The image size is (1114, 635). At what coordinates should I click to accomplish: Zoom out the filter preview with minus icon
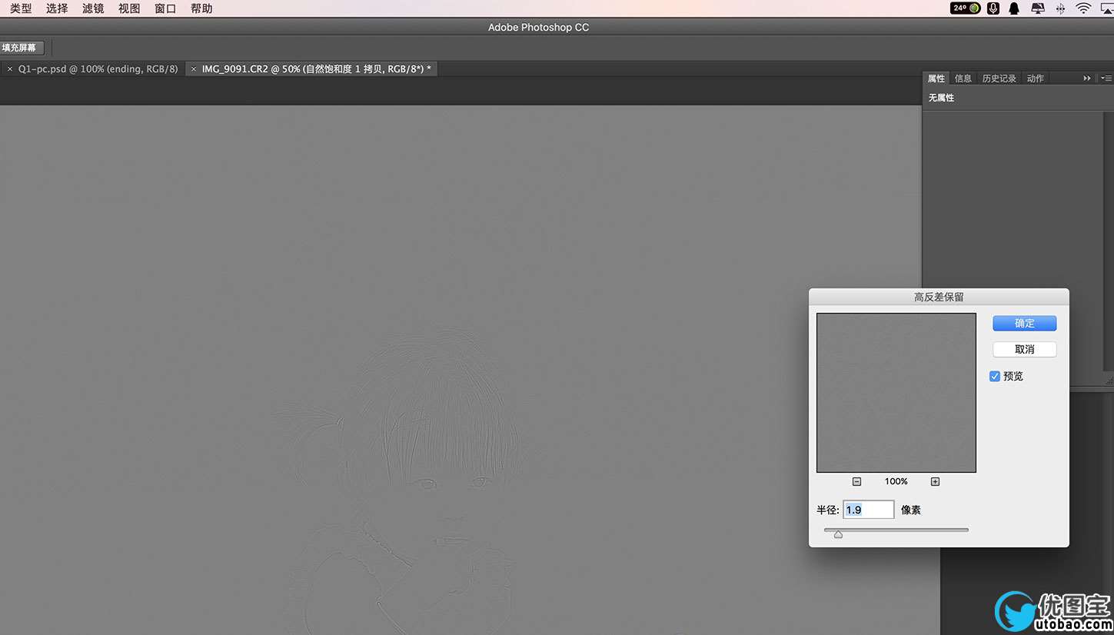coord(856,482)
